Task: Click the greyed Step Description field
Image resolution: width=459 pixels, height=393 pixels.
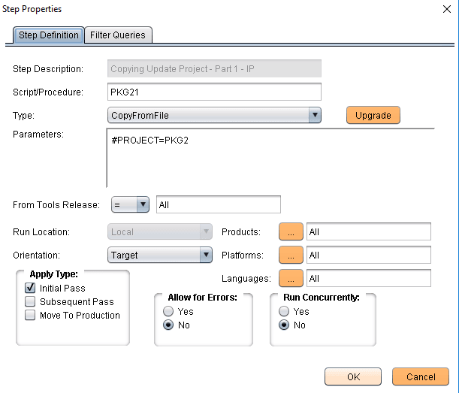Action: (x=214, y=68)
